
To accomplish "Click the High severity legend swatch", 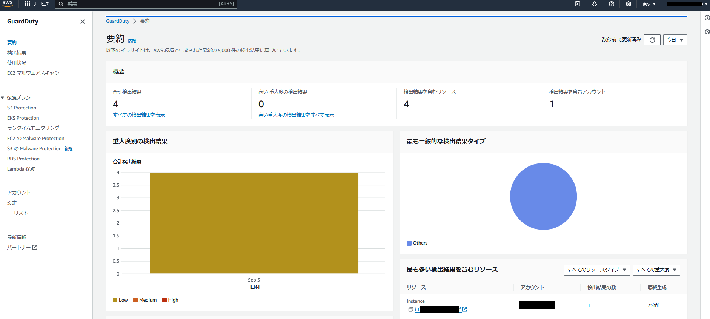I will (x=164, y=300).
